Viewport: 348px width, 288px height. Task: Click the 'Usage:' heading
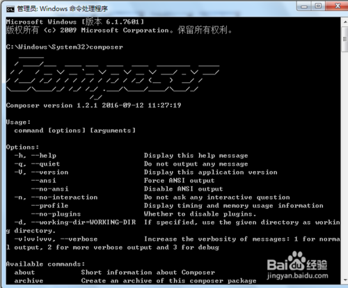[18, 122]
